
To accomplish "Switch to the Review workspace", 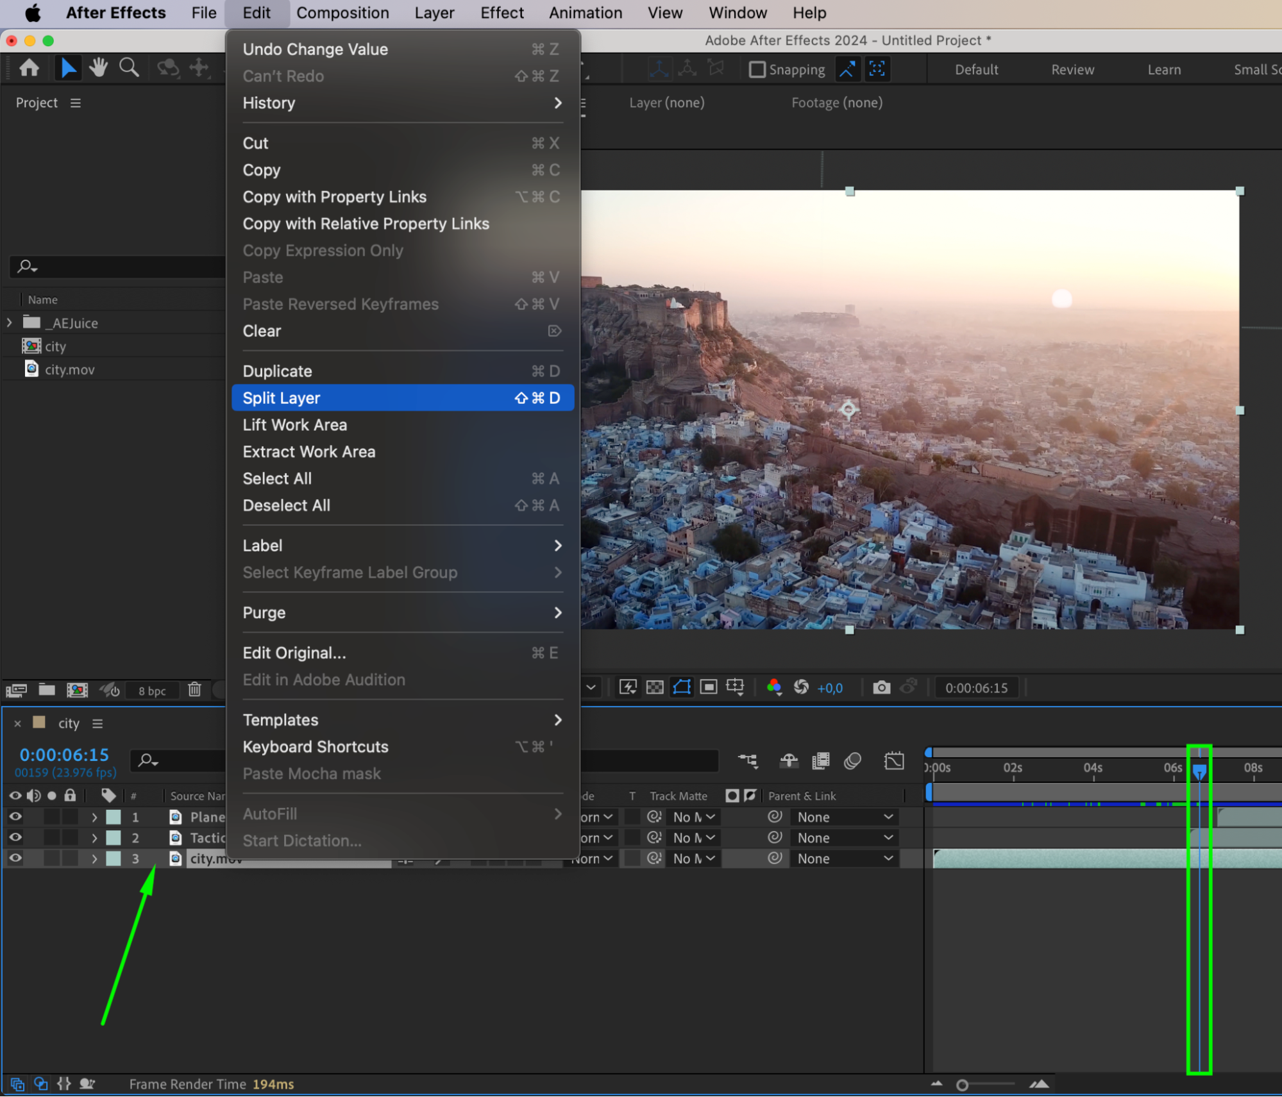I will 1072,69.
